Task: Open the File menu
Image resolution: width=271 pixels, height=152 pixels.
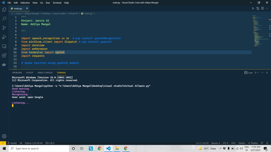Action: pos(9,3)
